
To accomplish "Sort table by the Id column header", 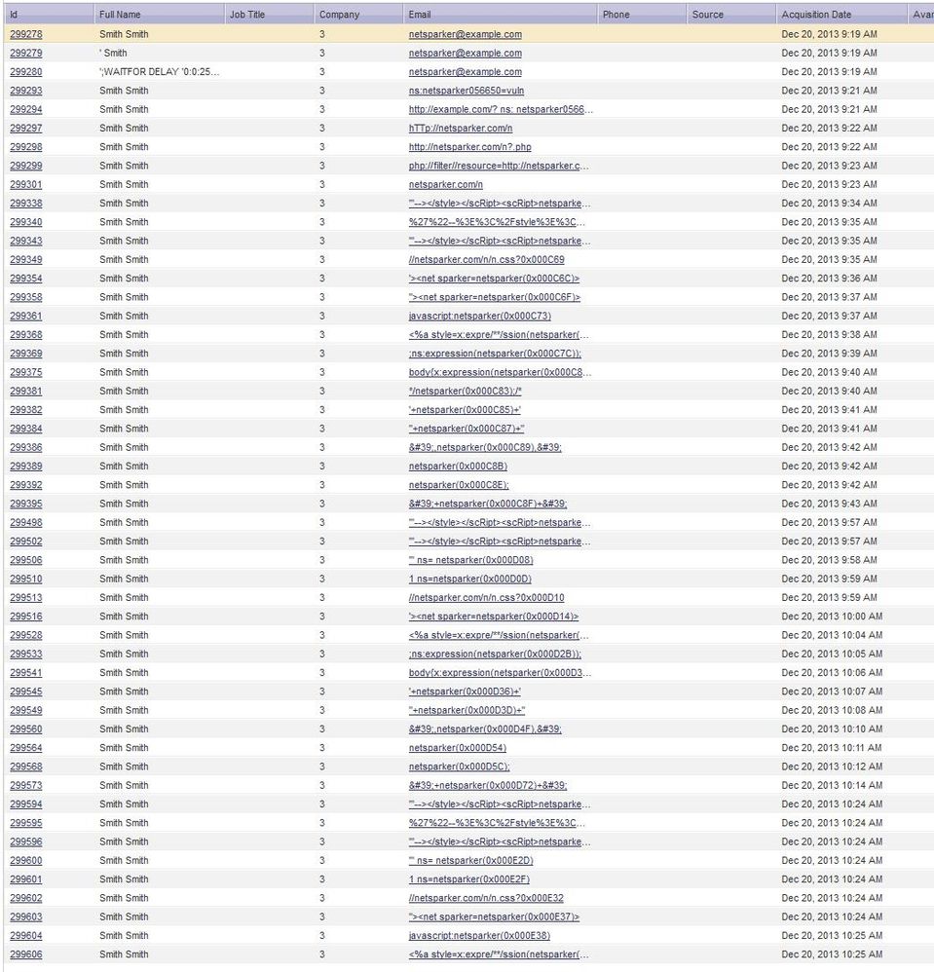I will point(14,15).
